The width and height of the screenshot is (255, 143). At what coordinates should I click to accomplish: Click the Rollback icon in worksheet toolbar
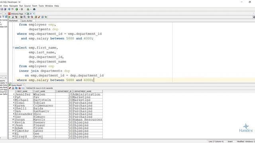pyautogui.click(x=32, y=17)
